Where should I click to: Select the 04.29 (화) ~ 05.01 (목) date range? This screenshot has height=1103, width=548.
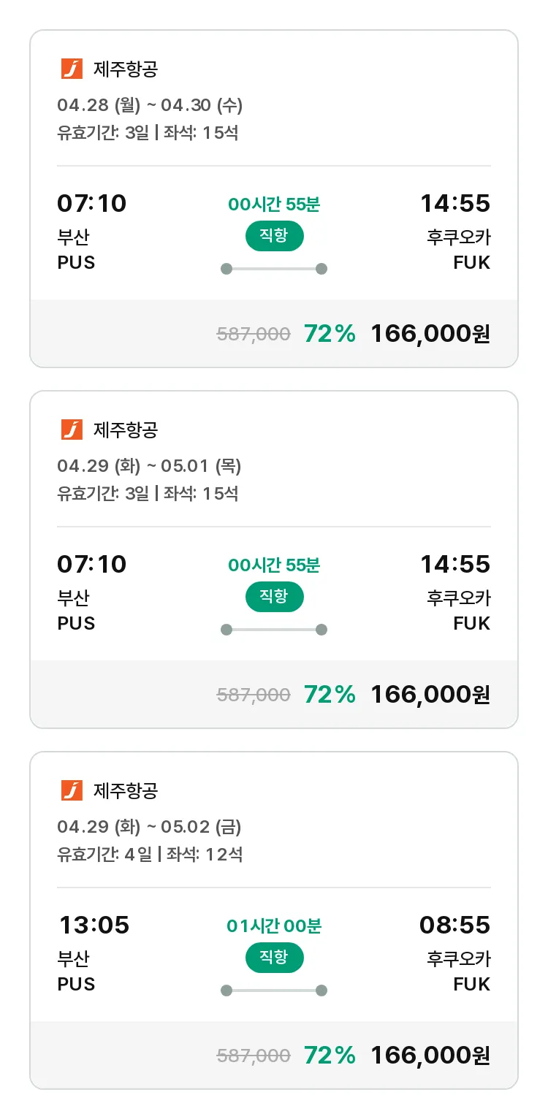tap(149, 466)
